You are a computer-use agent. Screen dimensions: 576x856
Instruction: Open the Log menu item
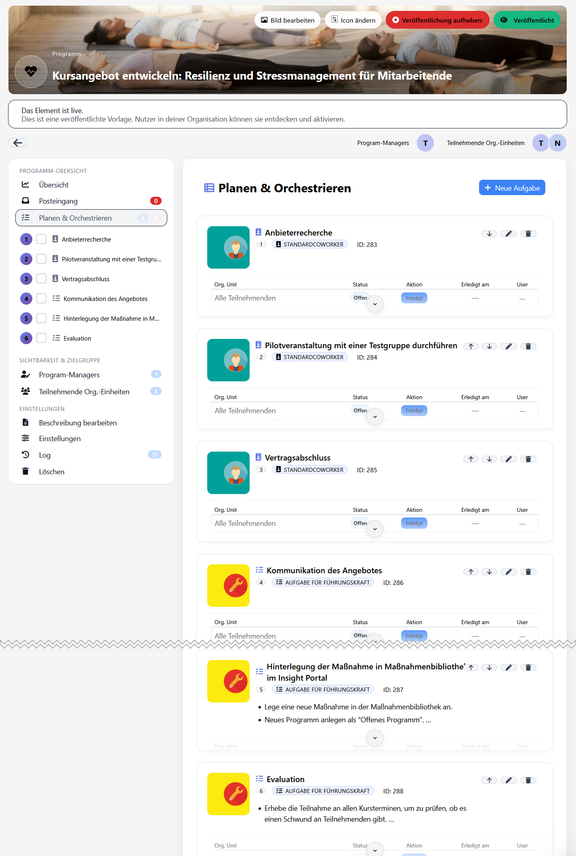click(x=45, y=455)
